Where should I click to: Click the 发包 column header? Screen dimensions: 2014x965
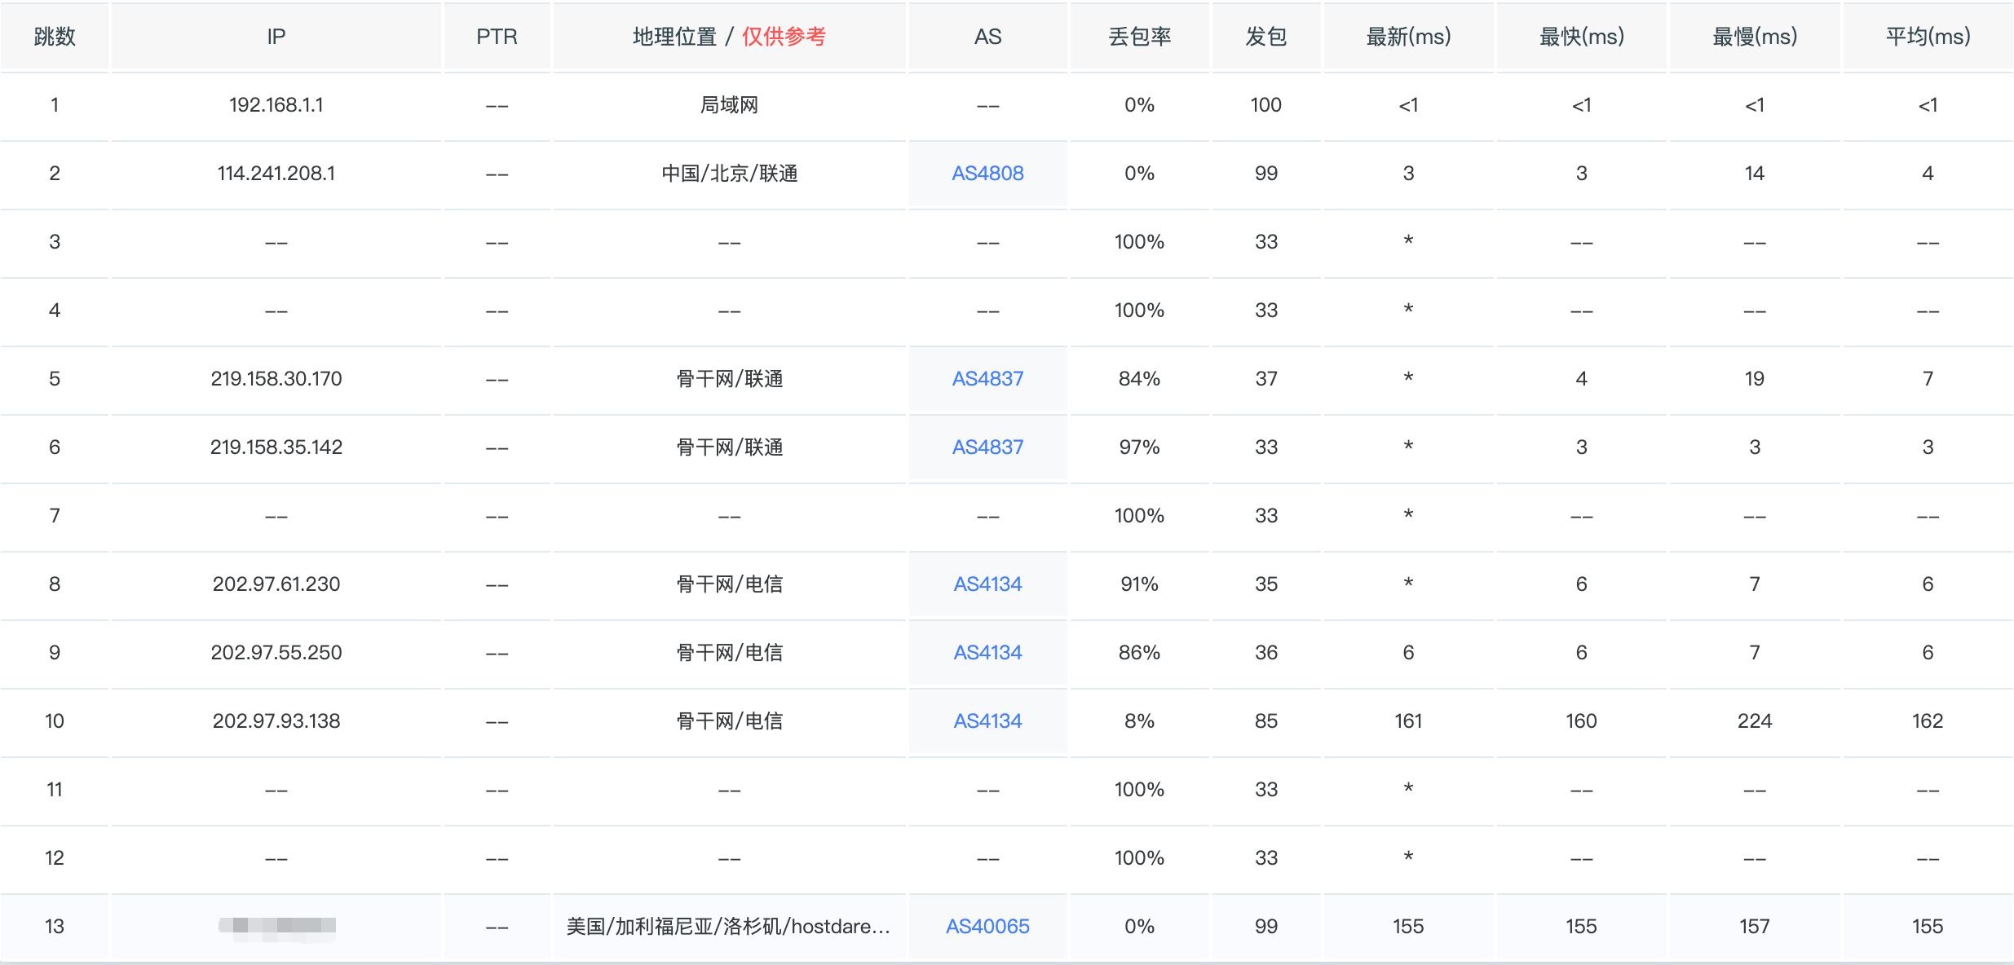pyautogui.click(x=1266, y=37)
